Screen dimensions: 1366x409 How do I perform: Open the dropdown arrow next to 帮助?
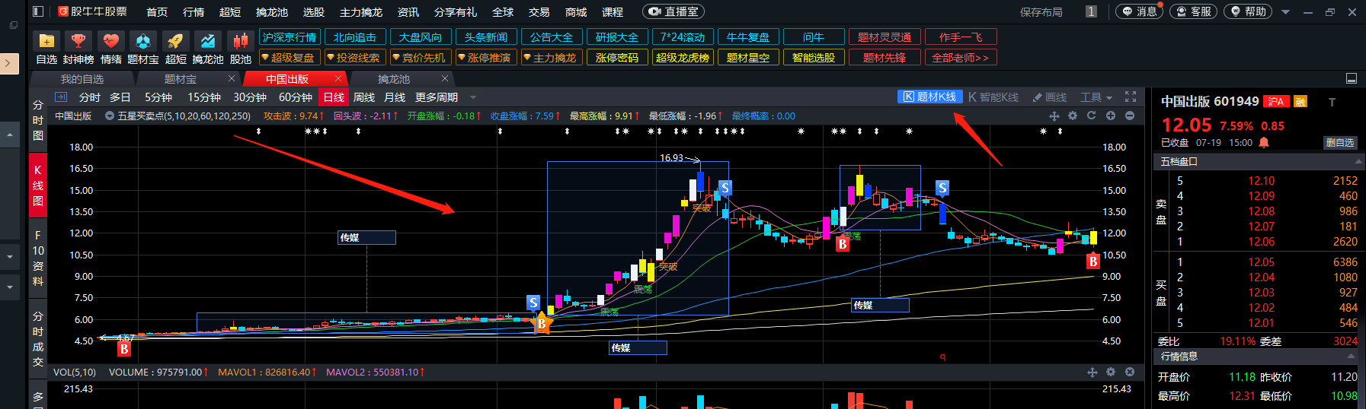tap(1286, 12)
